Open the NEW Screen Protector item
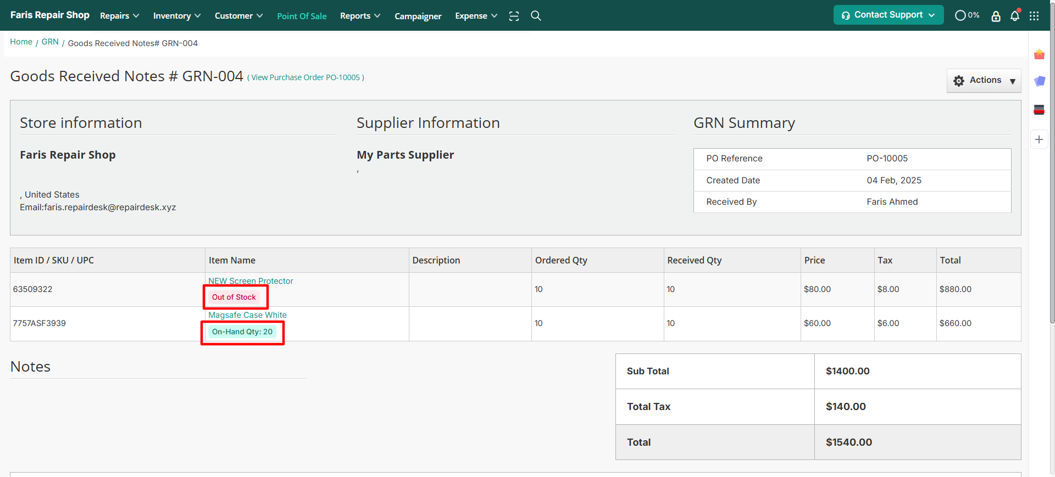This screenshot has width=1055, height=477. click(251, 281)
